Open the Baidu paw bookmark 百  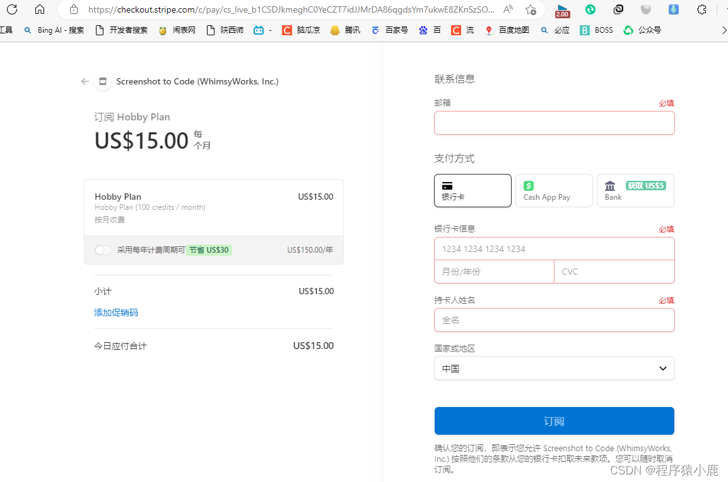click(430, 30)
